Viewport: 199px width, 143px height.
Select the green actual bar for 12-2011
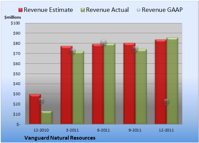172,81
